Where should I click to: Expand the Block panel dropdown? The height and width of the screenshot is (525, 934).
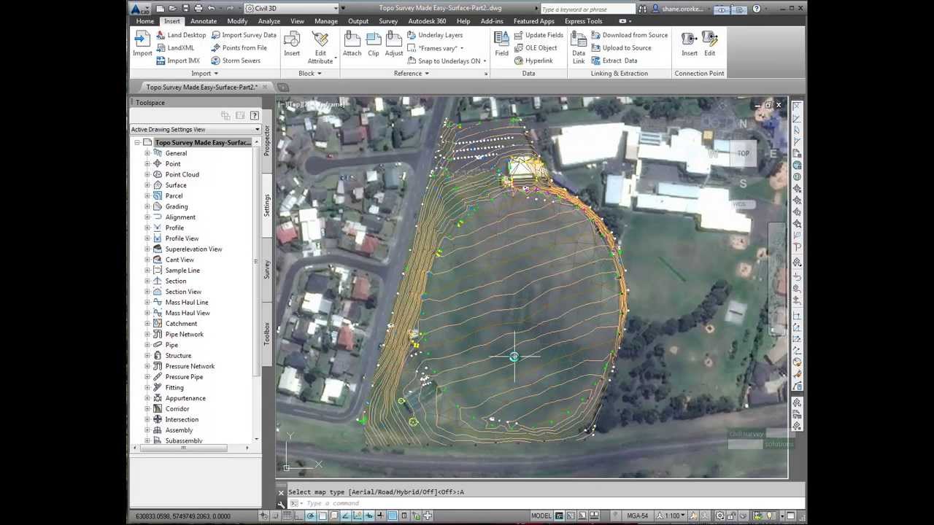click(x=309, y=73)
